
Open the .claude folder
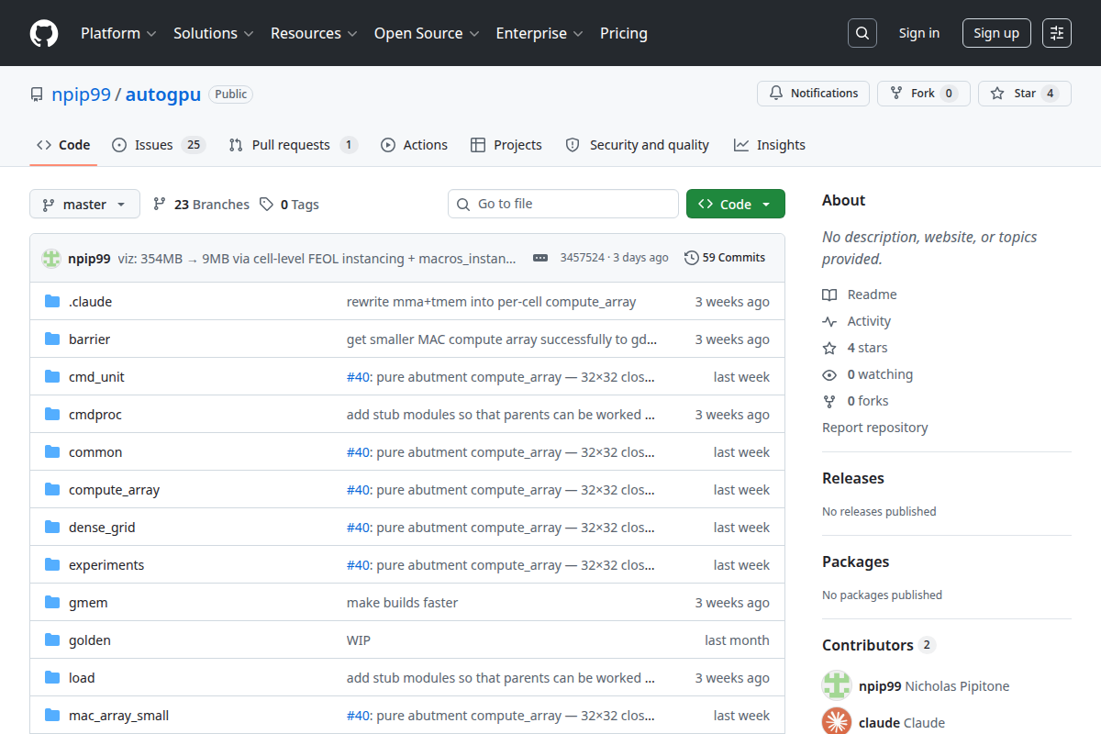tap(90, 302)
